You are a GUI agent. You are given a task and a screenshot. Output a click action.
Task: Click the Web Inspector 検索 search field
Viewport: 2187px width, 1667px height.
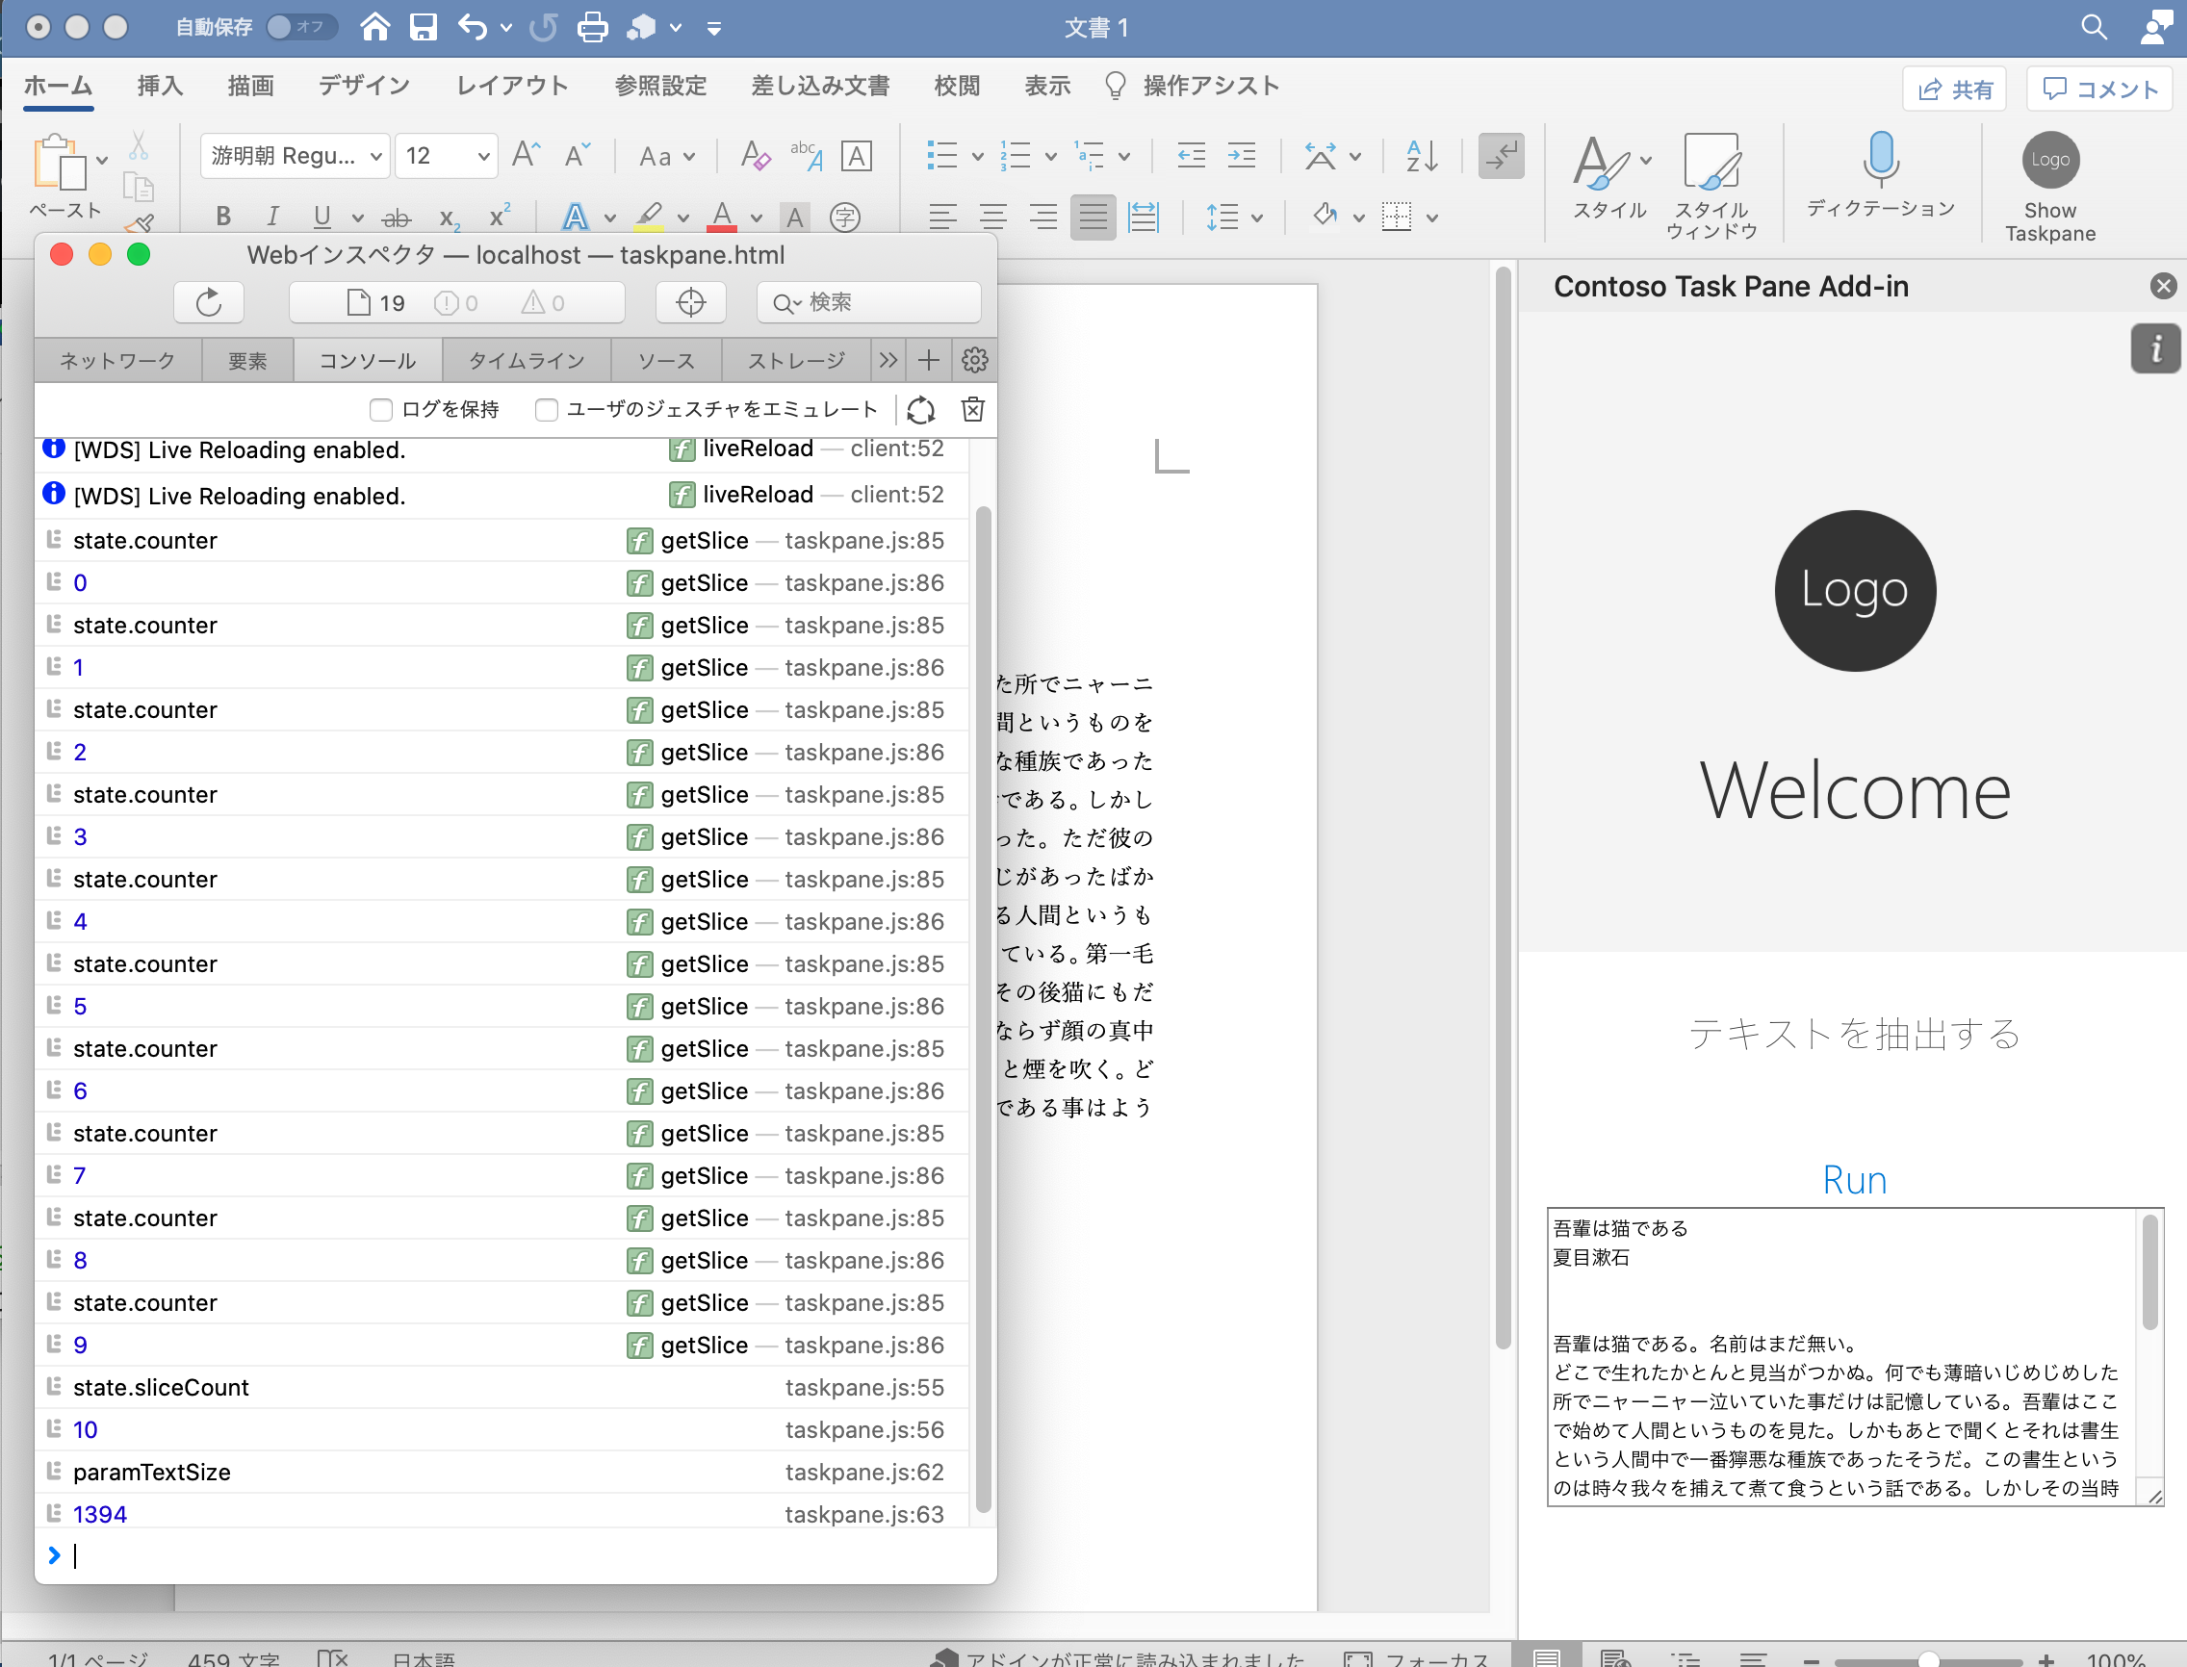click(x=868, y=302)
